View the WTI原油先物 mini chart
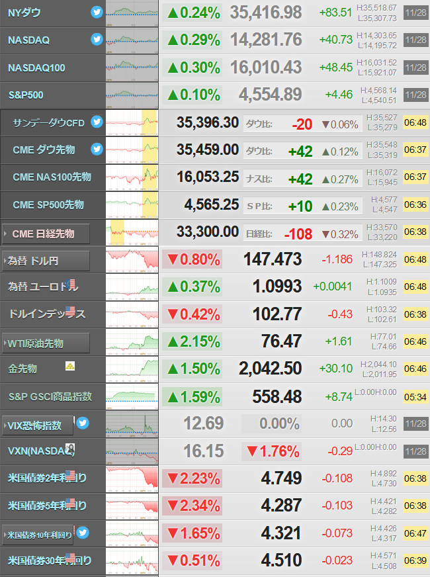This screenshot has height=577, width=430. point(132,342)
